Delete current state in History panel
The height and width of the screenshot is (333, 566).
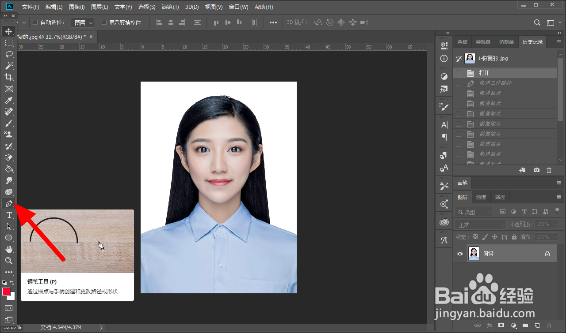549,170
